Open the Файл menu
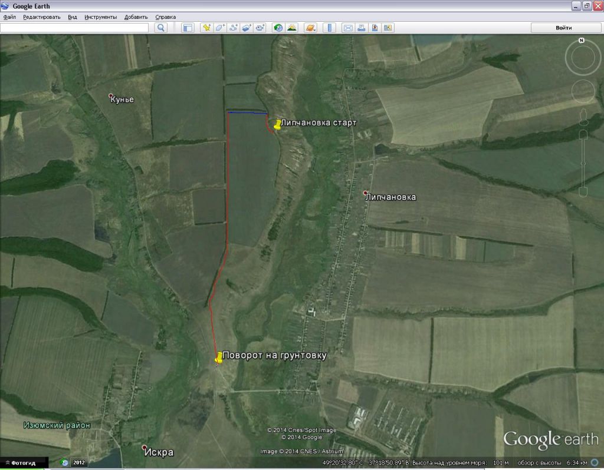The height and width of the screenshot is (470, 604). click(9, 17)
